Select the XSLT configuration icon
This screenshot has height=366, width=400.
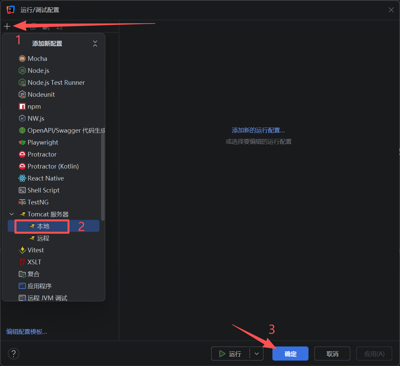(x=22, y=262)
